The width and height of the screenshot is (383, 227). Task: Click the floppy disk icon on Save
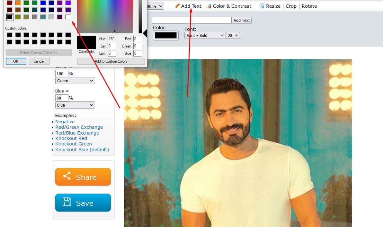(x=67, y=202)
